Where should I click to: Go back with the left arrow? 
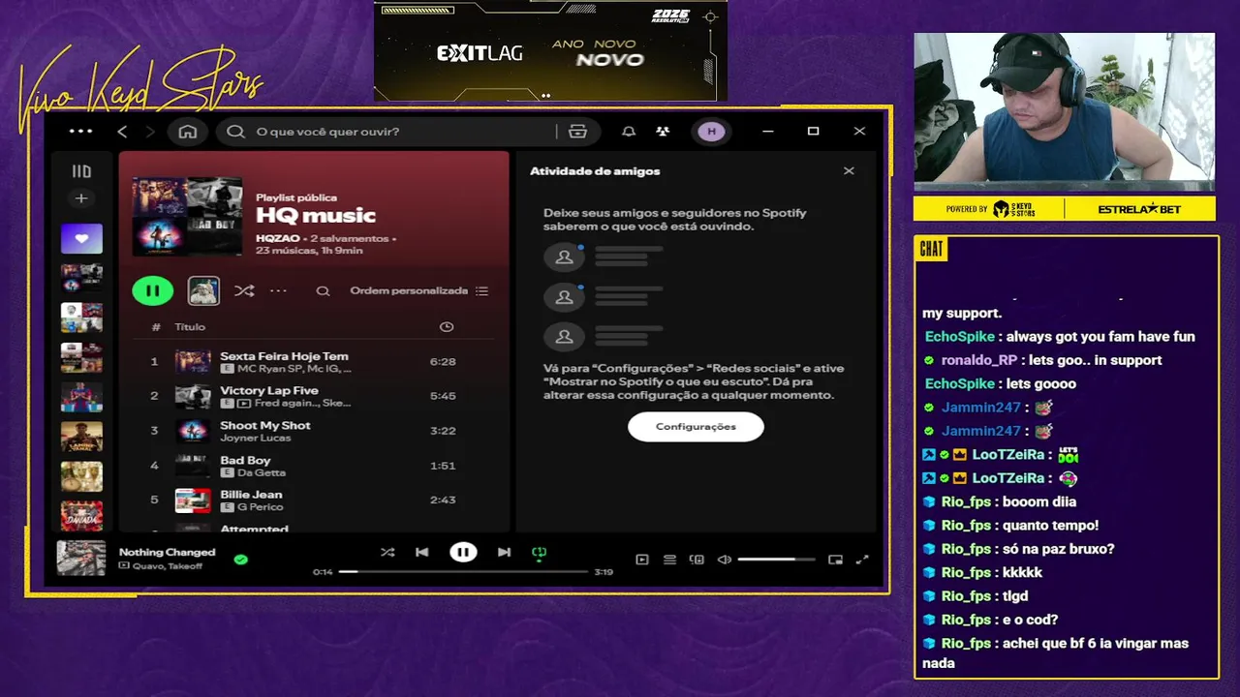122,132
